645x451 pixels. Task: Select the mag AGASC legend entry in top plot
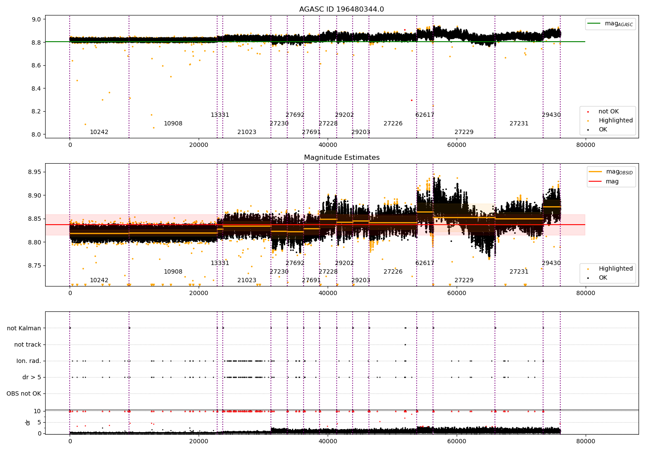coord(611,24)
